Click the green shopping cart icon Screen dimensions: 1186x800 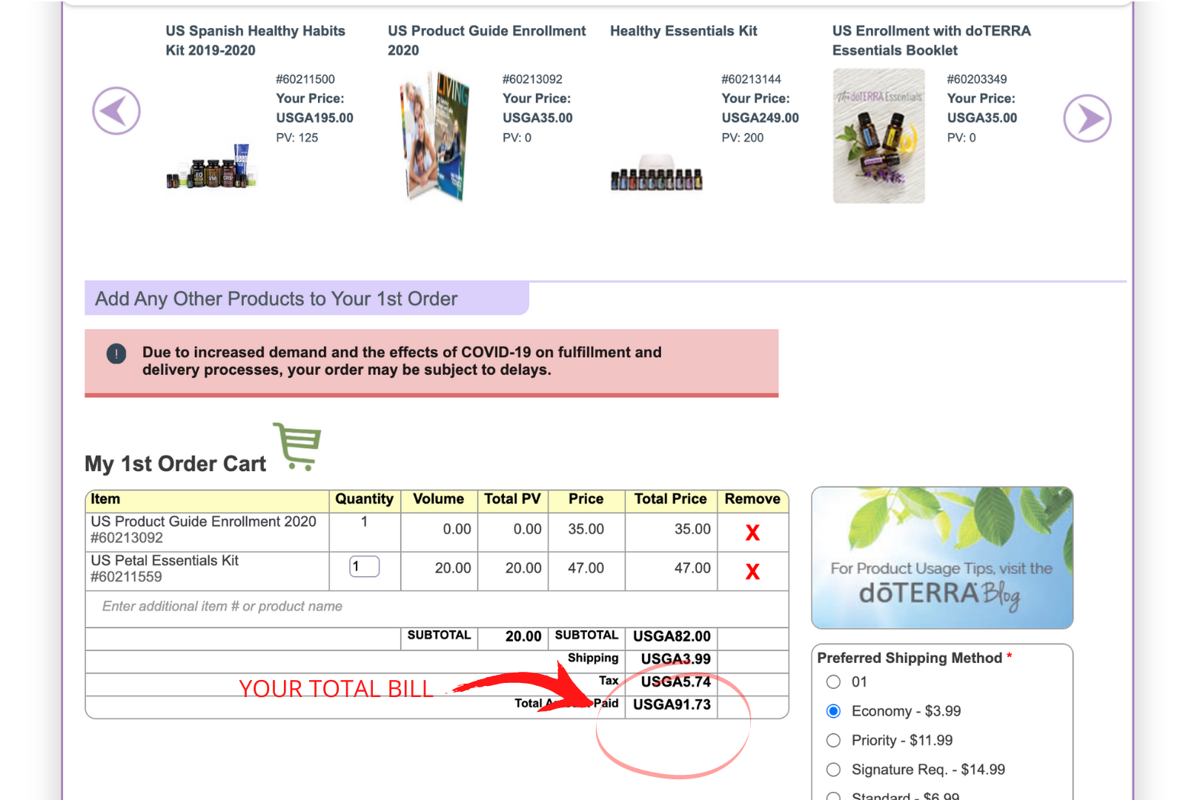click(297, 446)
